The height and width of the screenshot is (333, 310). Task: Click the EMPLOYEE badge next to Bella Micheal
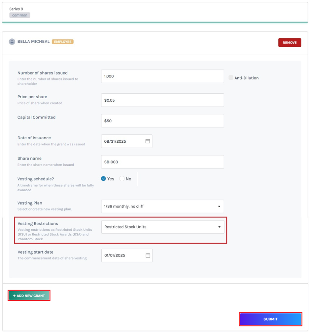(x=62, y=41)
